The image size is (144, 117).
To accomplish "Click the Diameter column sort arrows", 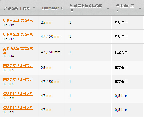I will pyautogui.click(x=62, y=8).
